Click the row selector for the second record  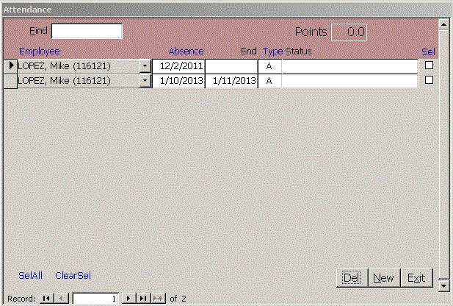10,81
